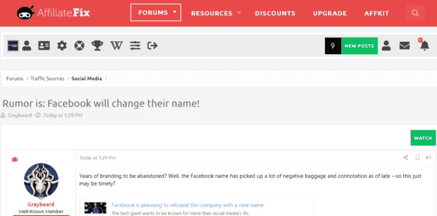The width and height of the screenshot is (437, 216).
Task: Open Graybeard username in post sidebar
Action: [x=41, y=204]
